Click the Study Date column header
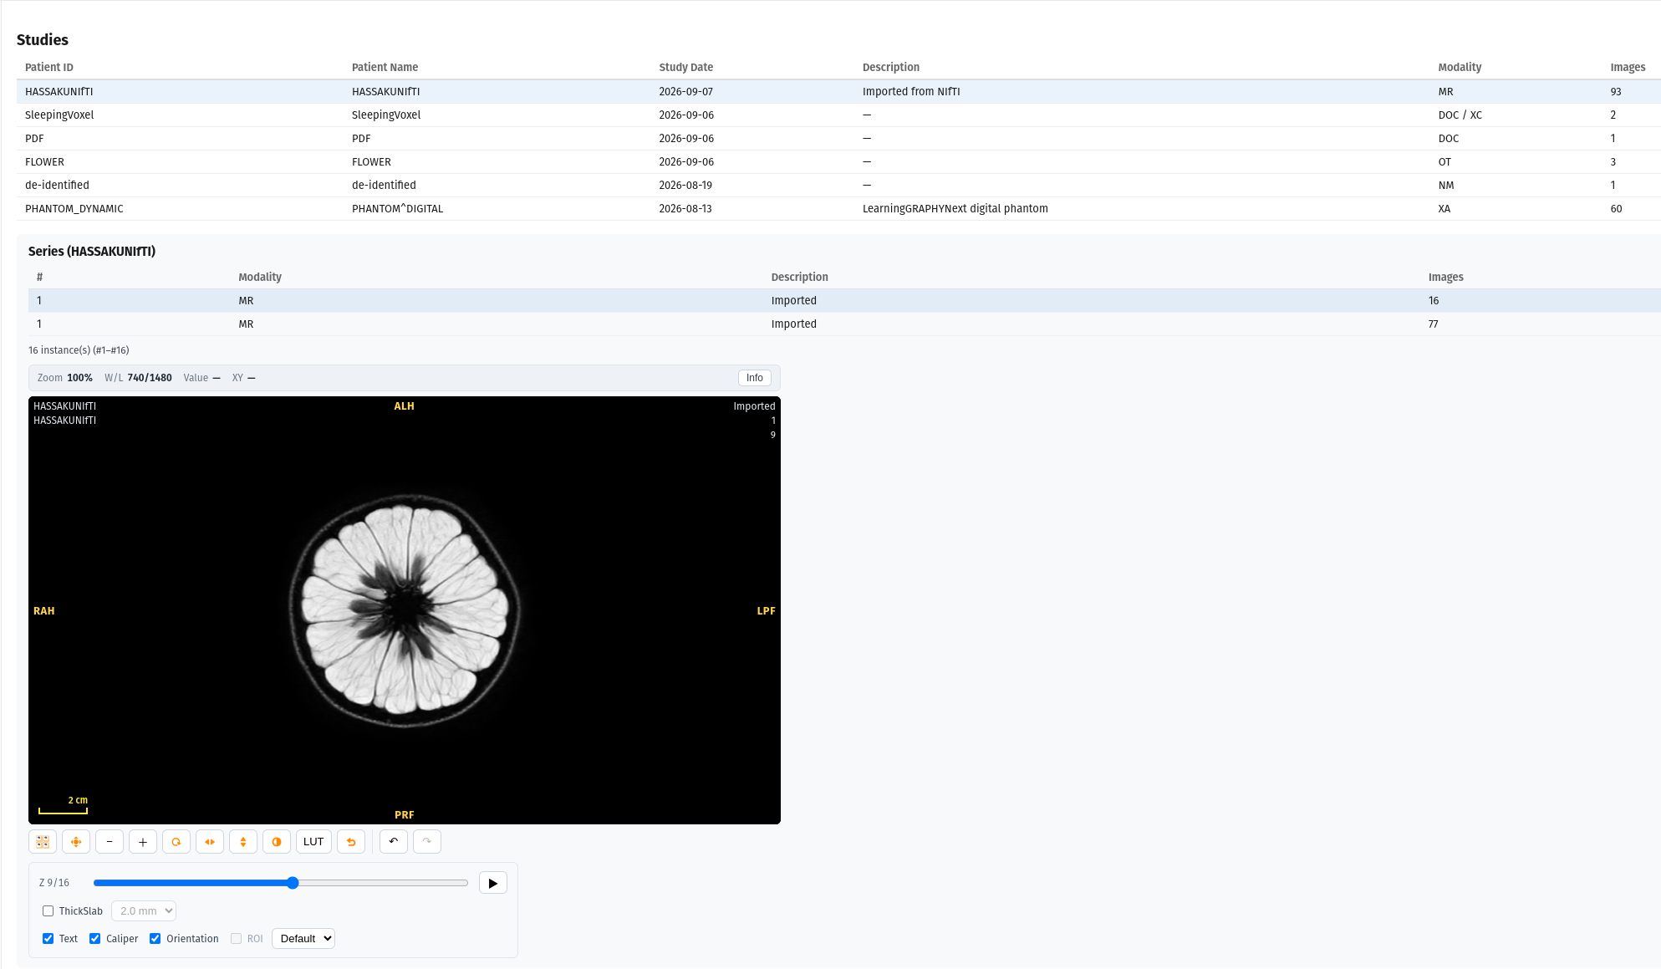 686,68
